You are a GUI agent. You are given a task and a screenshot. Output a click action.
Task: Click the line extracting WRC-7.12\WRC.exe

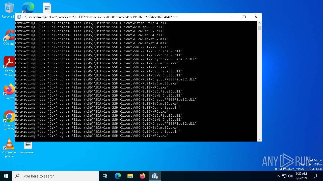(92, 47)
